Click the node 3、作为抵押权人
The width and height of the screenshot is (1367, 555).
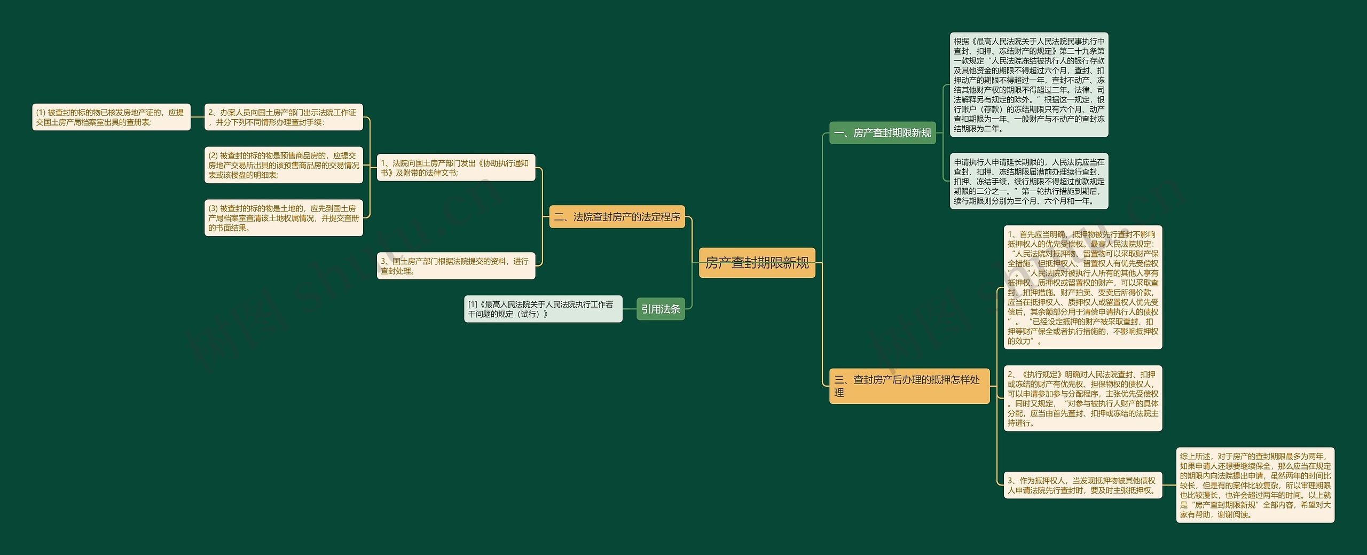(1082, 485)
